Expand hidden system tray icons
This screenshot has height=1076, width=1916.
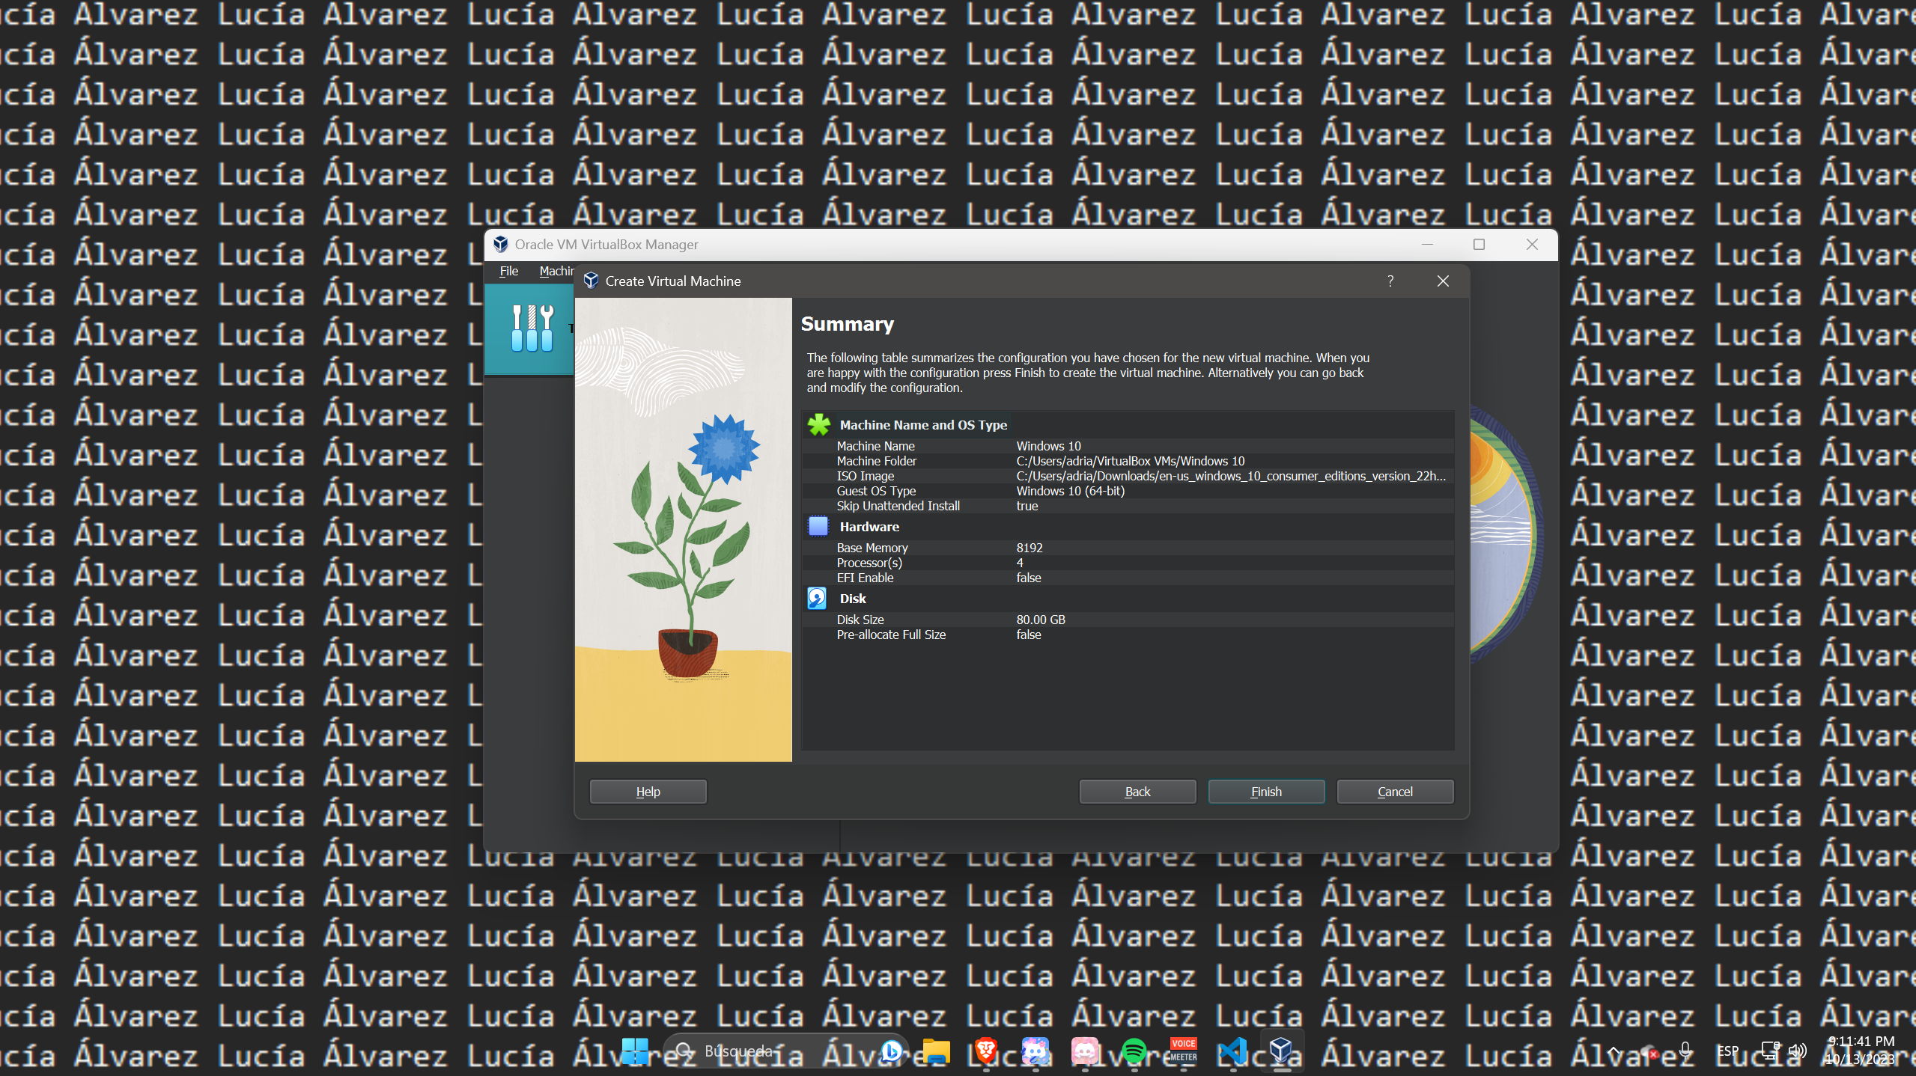[x=1614, y=1051]
